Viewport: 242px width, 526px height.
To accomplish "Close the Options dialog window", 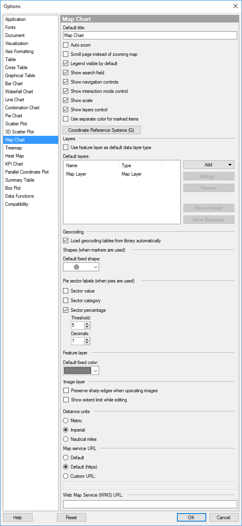I will click(x=235, y=6).
